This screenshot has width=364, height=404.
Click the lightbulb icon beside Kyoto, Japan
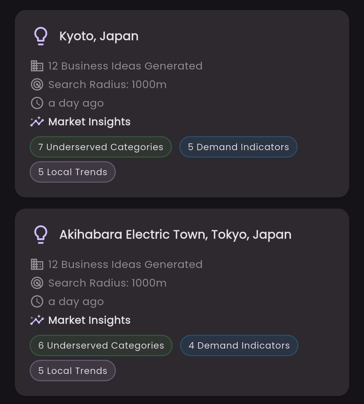click(x=41, y=36)
